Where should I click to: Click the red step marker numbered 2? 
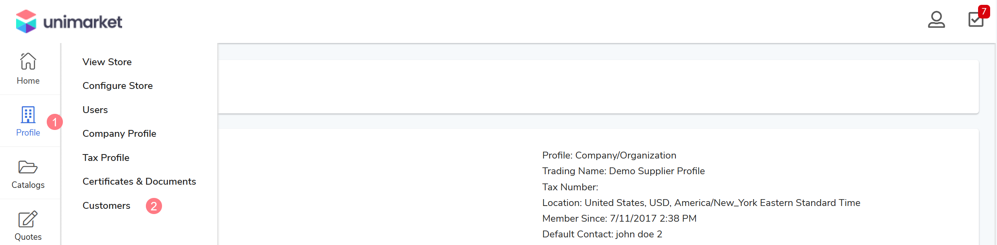pos(154,206)
